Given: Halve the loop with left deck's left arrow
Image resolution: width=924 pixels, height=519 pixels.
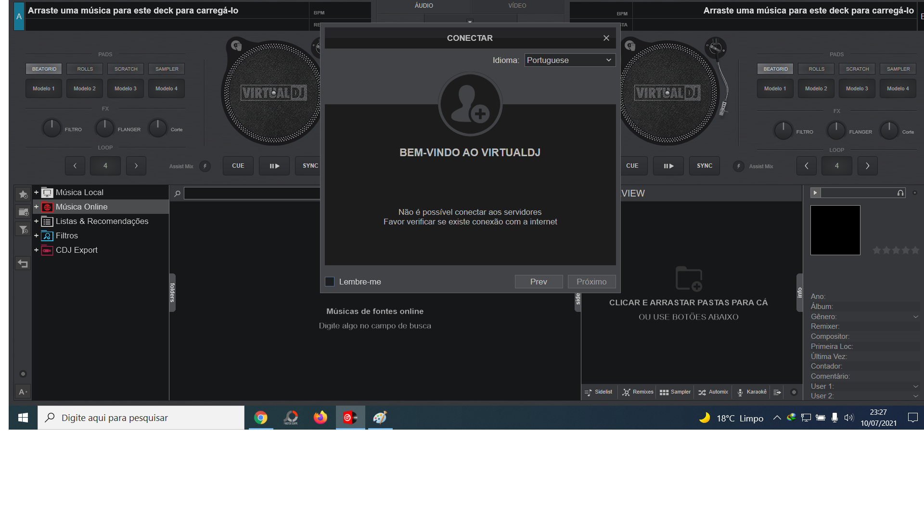Looking at the screenshot, I should 75,166.
